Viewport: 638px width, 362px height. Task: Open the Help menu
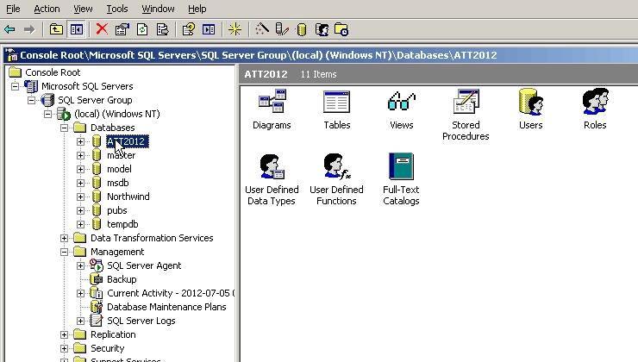[x=197, y=9]
